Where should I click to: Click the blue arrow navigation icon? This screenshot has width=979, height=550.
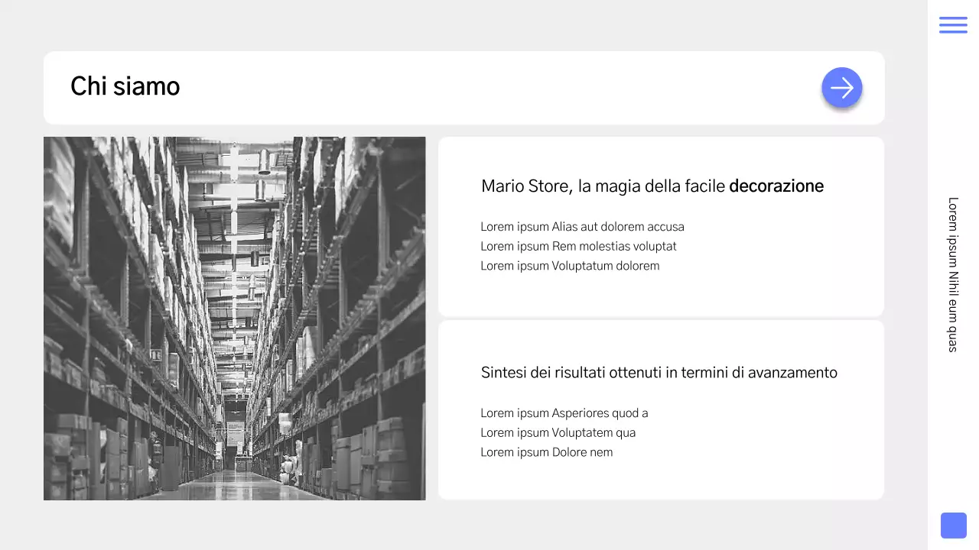pyautogui.click(x=841, y=87)
